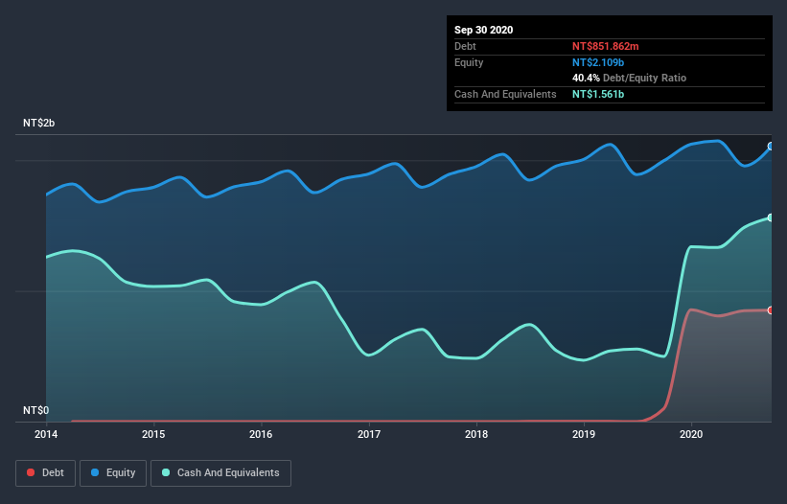The height and width of the screenshot is (504, 787).
Task: Click the NT$0 y-axis label
Action: 36,410
